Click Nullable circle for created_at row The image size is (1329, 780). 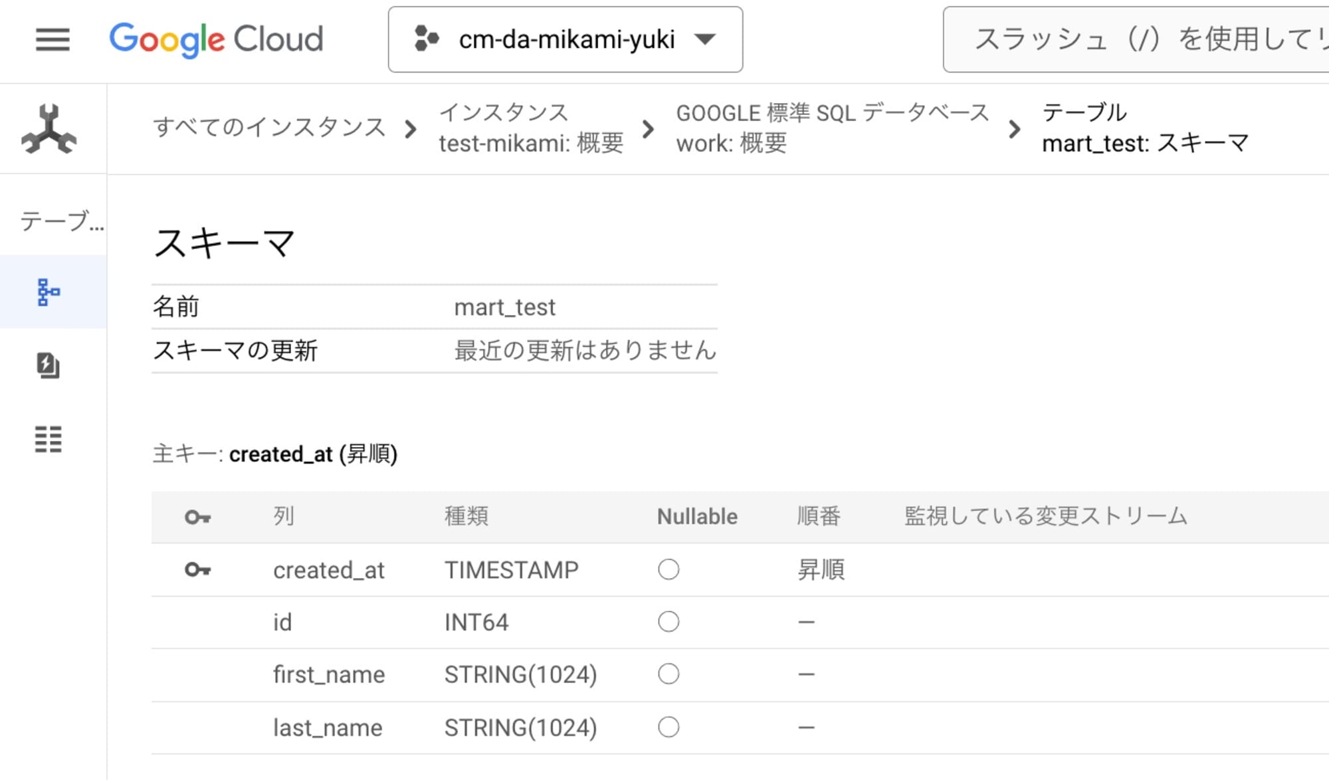click(668, 569)
